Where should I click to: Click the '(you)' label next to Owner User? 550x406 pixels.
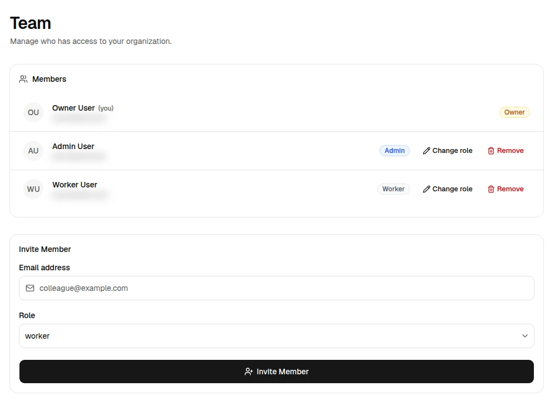point(106,108)
